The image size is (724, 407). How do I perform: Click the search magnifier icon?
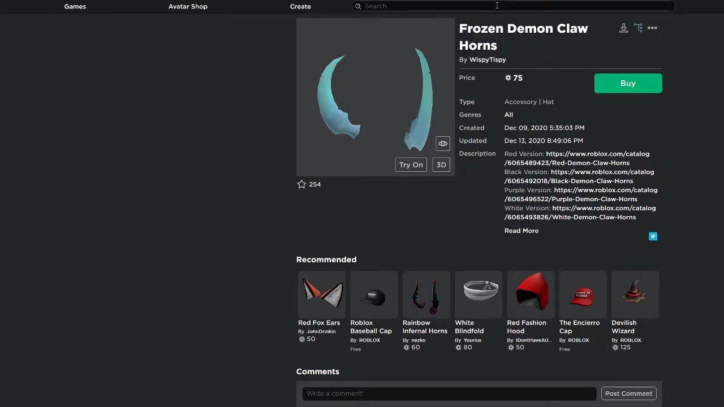pyautogui.click(x=358, y=6)
